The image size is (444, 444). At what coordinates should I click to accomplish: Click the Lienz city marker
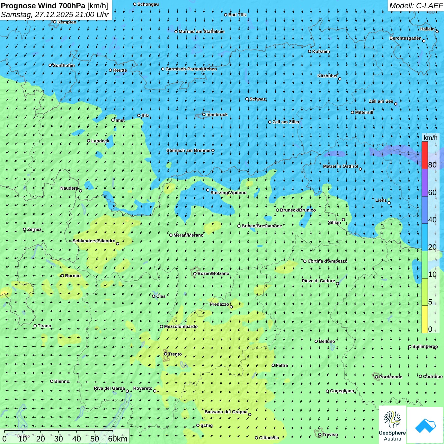(389, 203)
